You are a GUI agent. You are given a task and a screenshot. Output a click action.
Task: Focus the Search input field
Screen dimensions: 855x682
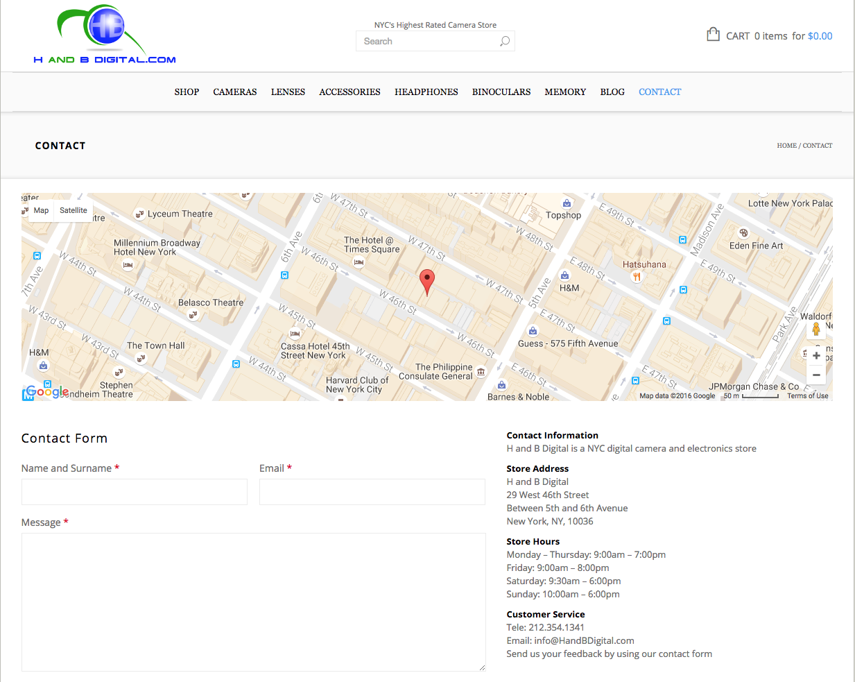[435, 41]
